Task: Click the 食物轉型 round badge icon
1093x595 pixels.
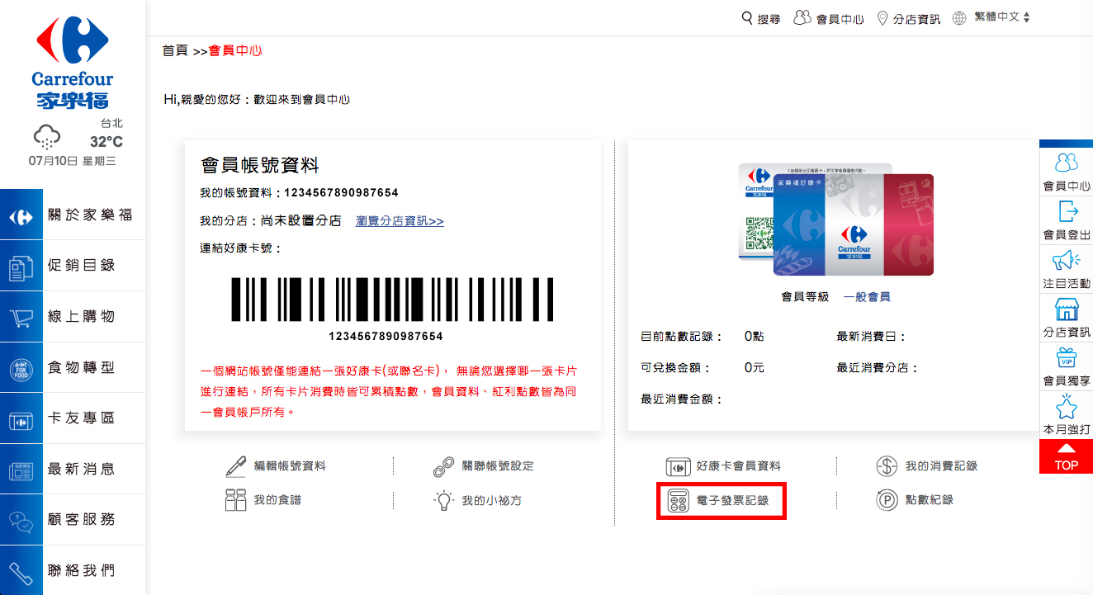Action: point(21,370)
